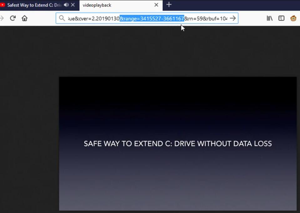The height and width of the screenshot is (213, 300).
Task: Click the YouTube favicon on the first tab
Action: 3,5
